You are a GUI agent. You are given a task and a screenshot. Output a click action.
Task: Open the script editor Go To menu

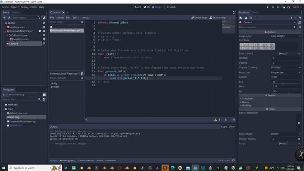pos(76,18)
